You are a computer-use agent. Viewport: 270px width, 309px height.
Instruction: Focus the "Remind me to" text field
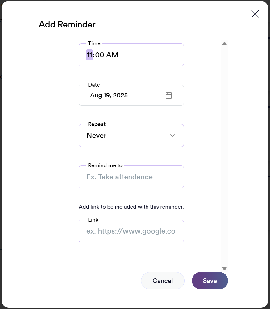tap(131, 177)
